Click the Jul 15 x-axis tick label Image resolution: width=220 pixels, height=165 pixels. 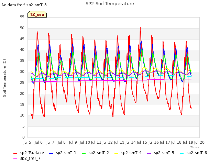(x=142, y=142)
